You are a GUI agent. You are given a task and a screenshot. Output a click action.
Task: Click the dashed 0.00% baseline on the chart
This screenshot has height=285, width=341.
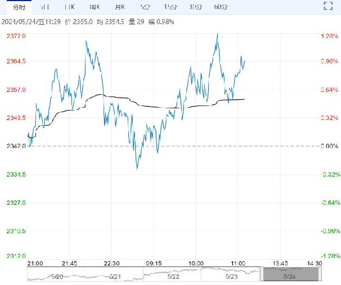point(173,146)
